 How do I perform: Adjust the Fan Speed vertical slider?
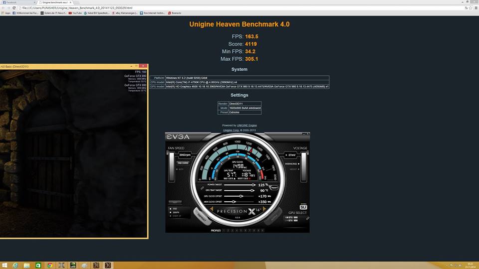(x=171, y=166)
